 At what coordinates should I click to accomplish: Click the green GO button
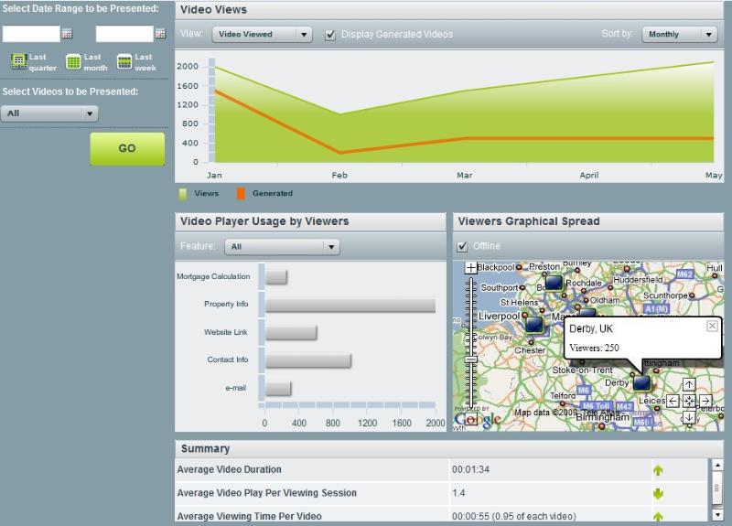click(127, 148)
